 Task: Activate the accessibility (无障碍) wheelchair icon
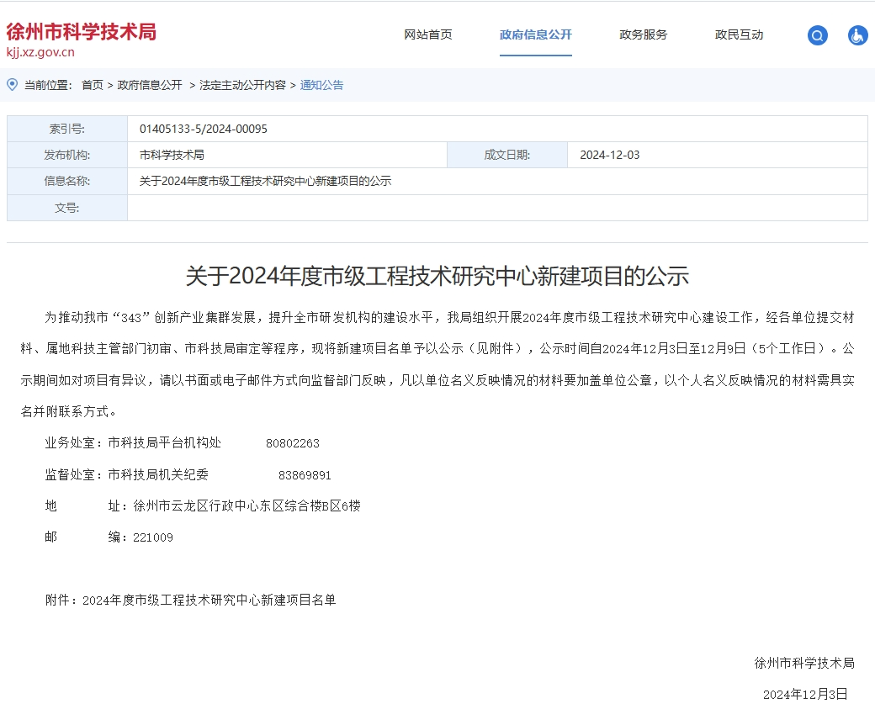pos(857,35)
